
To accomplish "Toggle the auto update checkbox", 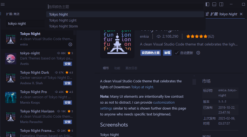I will click(x=177, y=53).
